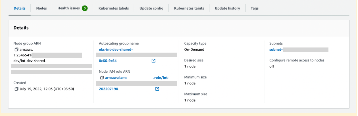Open the eks-int-dev-shared autoscaling group link
The width and height of the screenshot is (358, 116).
(116, 49)
